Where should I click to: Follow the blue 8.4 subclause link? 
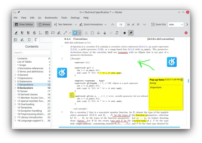89,43
